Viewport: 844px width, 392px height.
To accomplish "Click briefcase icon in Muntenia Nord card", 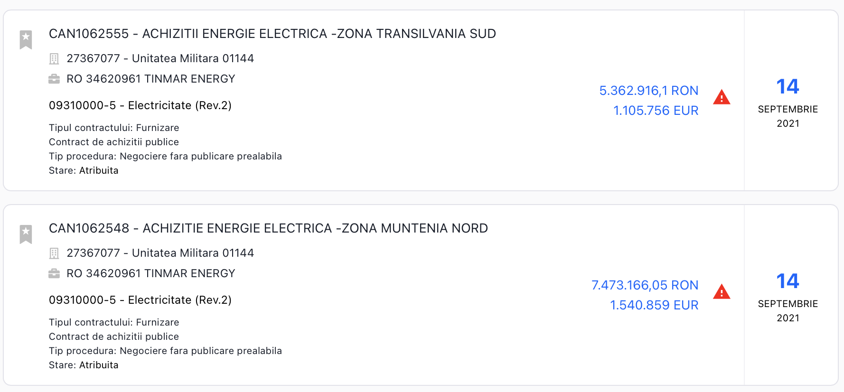I will 54,273.
